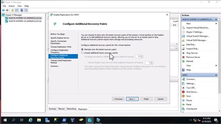
Task: Expand the View submenu arrow in Actions
Action: click(x=216, y=65)
